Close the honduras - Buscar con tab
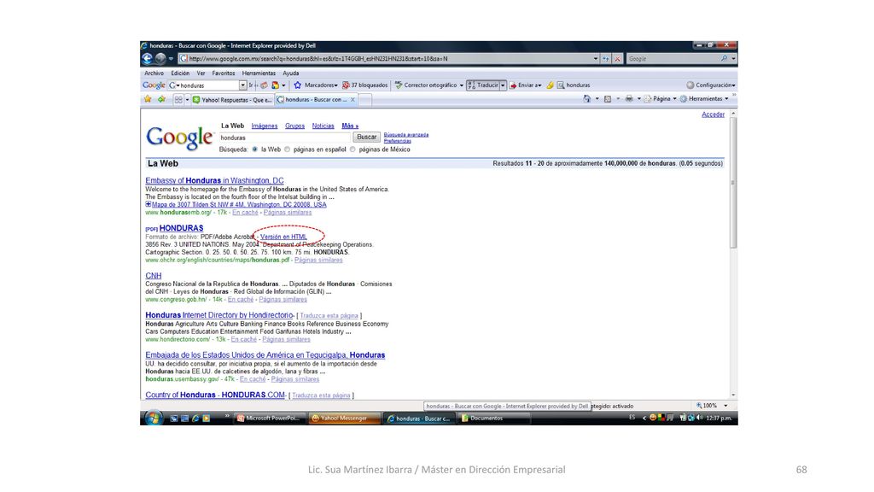874x492 pixels. point(353,100)
